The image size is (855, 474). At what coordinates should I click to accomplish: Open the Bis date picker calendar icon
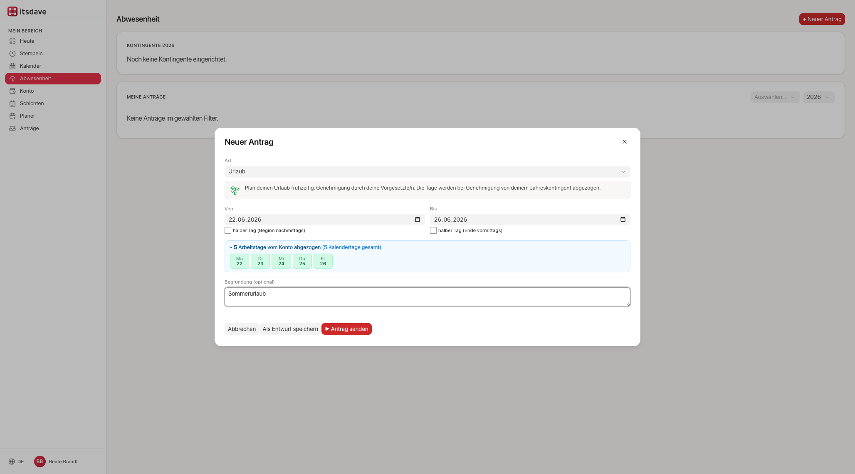pyautogui.click(x=623, y=220)
